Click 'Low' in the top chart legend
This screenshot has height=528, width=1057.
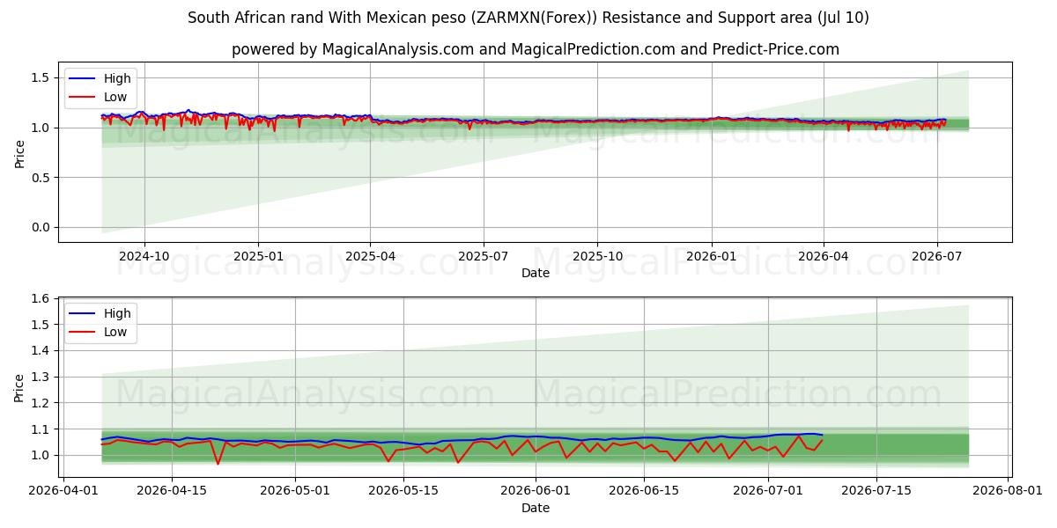pos(115,97)
